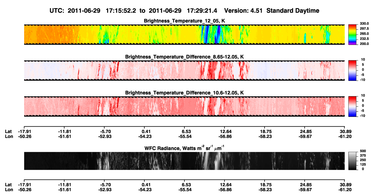Click longitude -51.61 on the upper axis
This screenshot has height=196, width=383.
click(64, 136)
